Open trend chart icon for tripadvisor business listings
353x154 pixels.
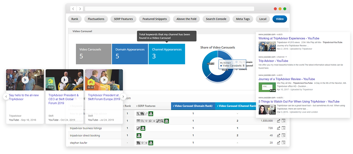coord(278,128)
